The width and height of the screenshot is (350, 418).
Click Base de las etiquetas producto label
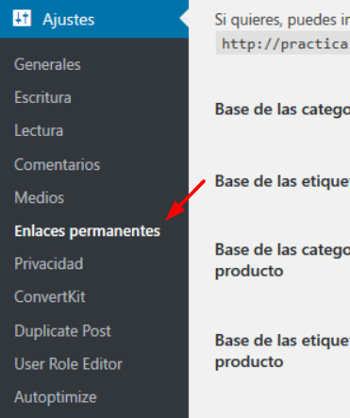point(282,351)
